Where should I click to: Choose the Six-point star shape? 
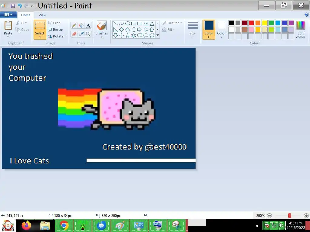click(x=134, y=36)
